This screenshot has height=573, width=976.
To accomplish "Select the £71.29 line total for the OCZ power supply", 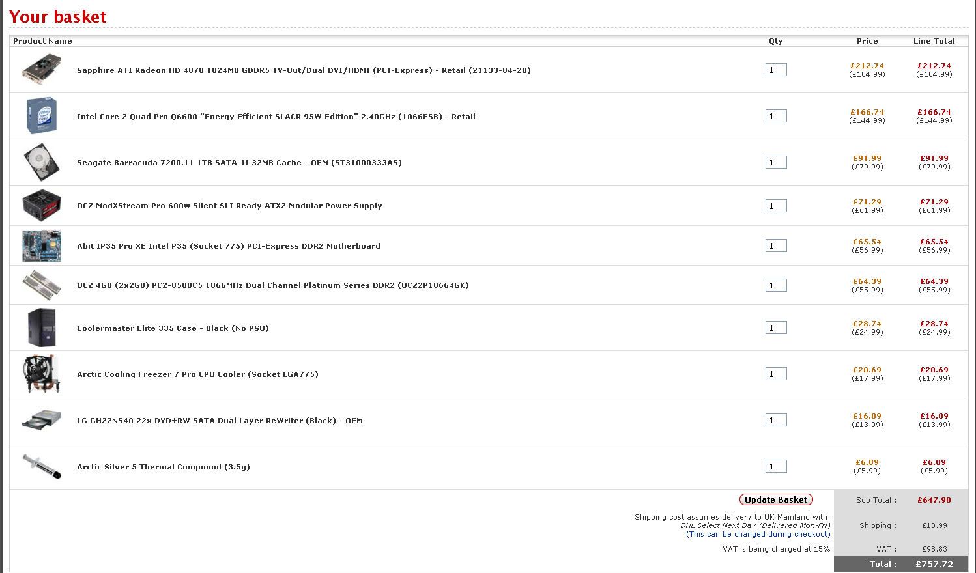I will click(934, 202).
